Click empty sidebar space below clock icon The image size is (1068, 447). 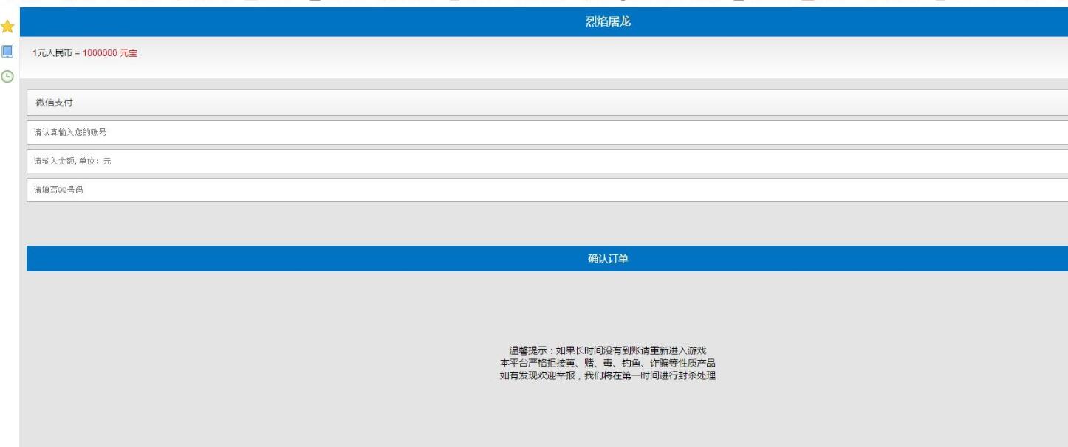[7, 258]
